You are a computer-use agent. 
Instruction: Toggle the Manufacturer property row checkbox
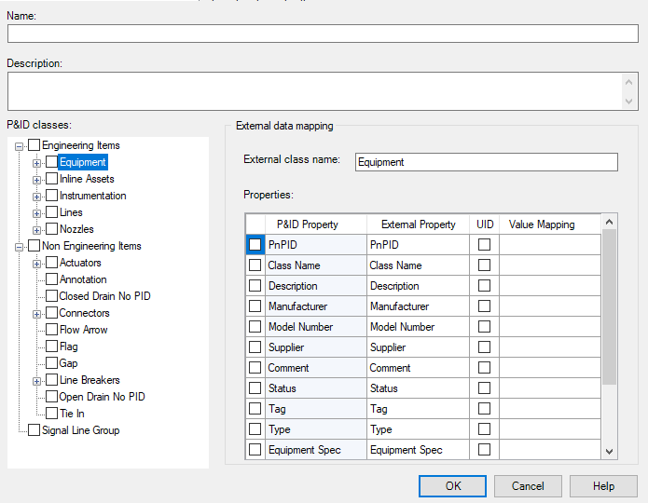255,306
